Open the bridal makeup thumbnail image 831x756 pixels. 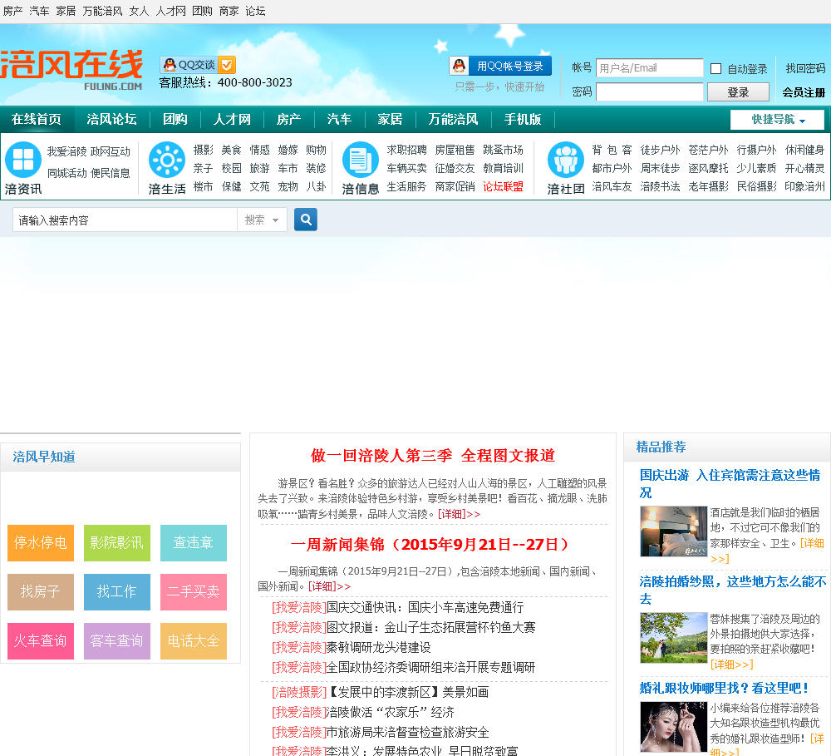tap(673, 727)
